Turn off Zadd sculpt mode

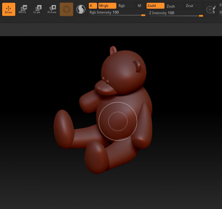(x=155, y=6)
